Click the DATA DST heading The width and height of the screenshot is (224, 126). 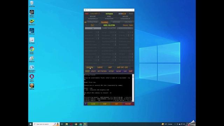[x=125, y=16]
